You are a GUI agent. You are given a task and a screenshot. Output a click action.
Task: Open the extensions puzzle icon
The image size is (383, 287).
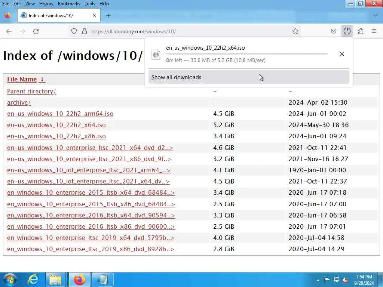tap(361, 31)
